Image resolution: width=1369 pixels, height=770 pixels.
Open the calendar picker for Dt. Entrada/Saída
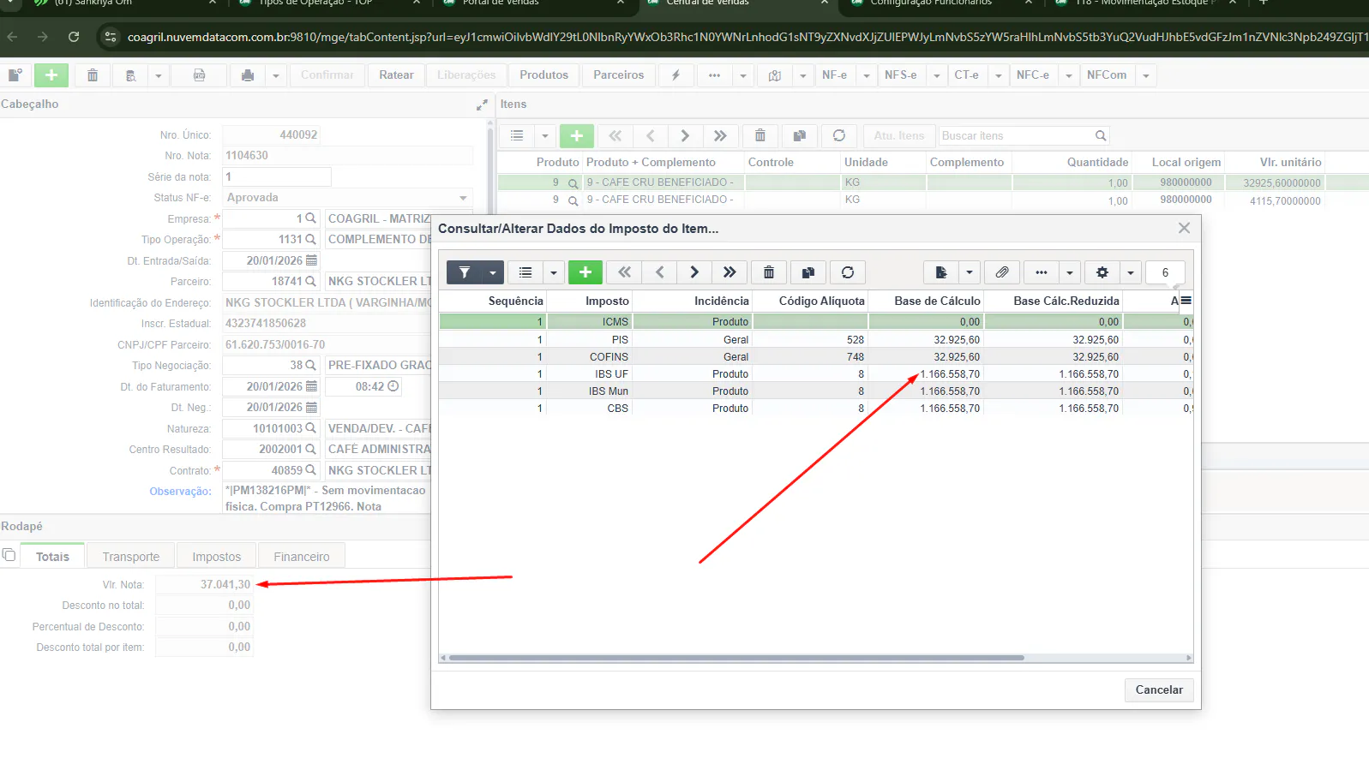[x=311, y=260]
